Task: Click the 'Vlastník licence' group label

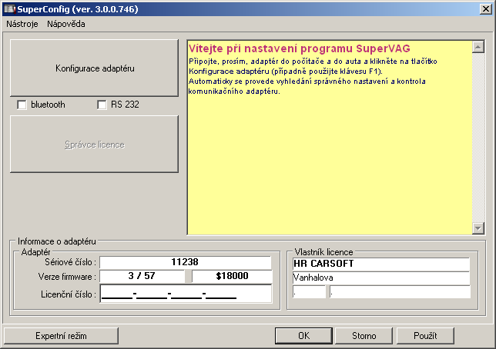Action: (323, 252)
